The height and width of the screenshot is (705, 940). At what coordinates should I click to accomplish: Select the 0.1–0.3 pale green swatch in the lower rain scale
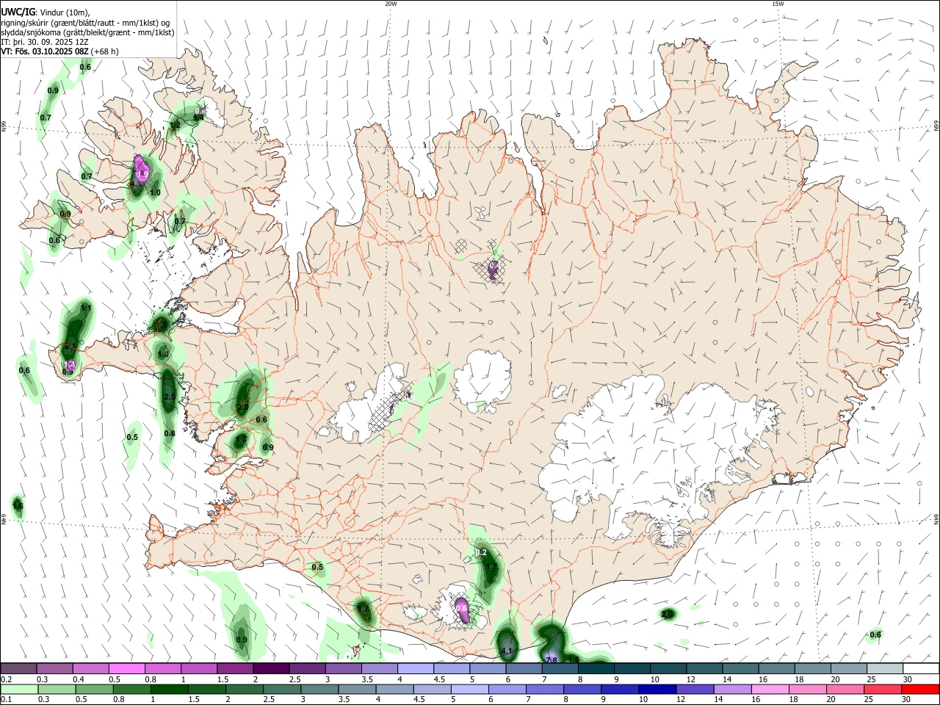tap(20, 690)
